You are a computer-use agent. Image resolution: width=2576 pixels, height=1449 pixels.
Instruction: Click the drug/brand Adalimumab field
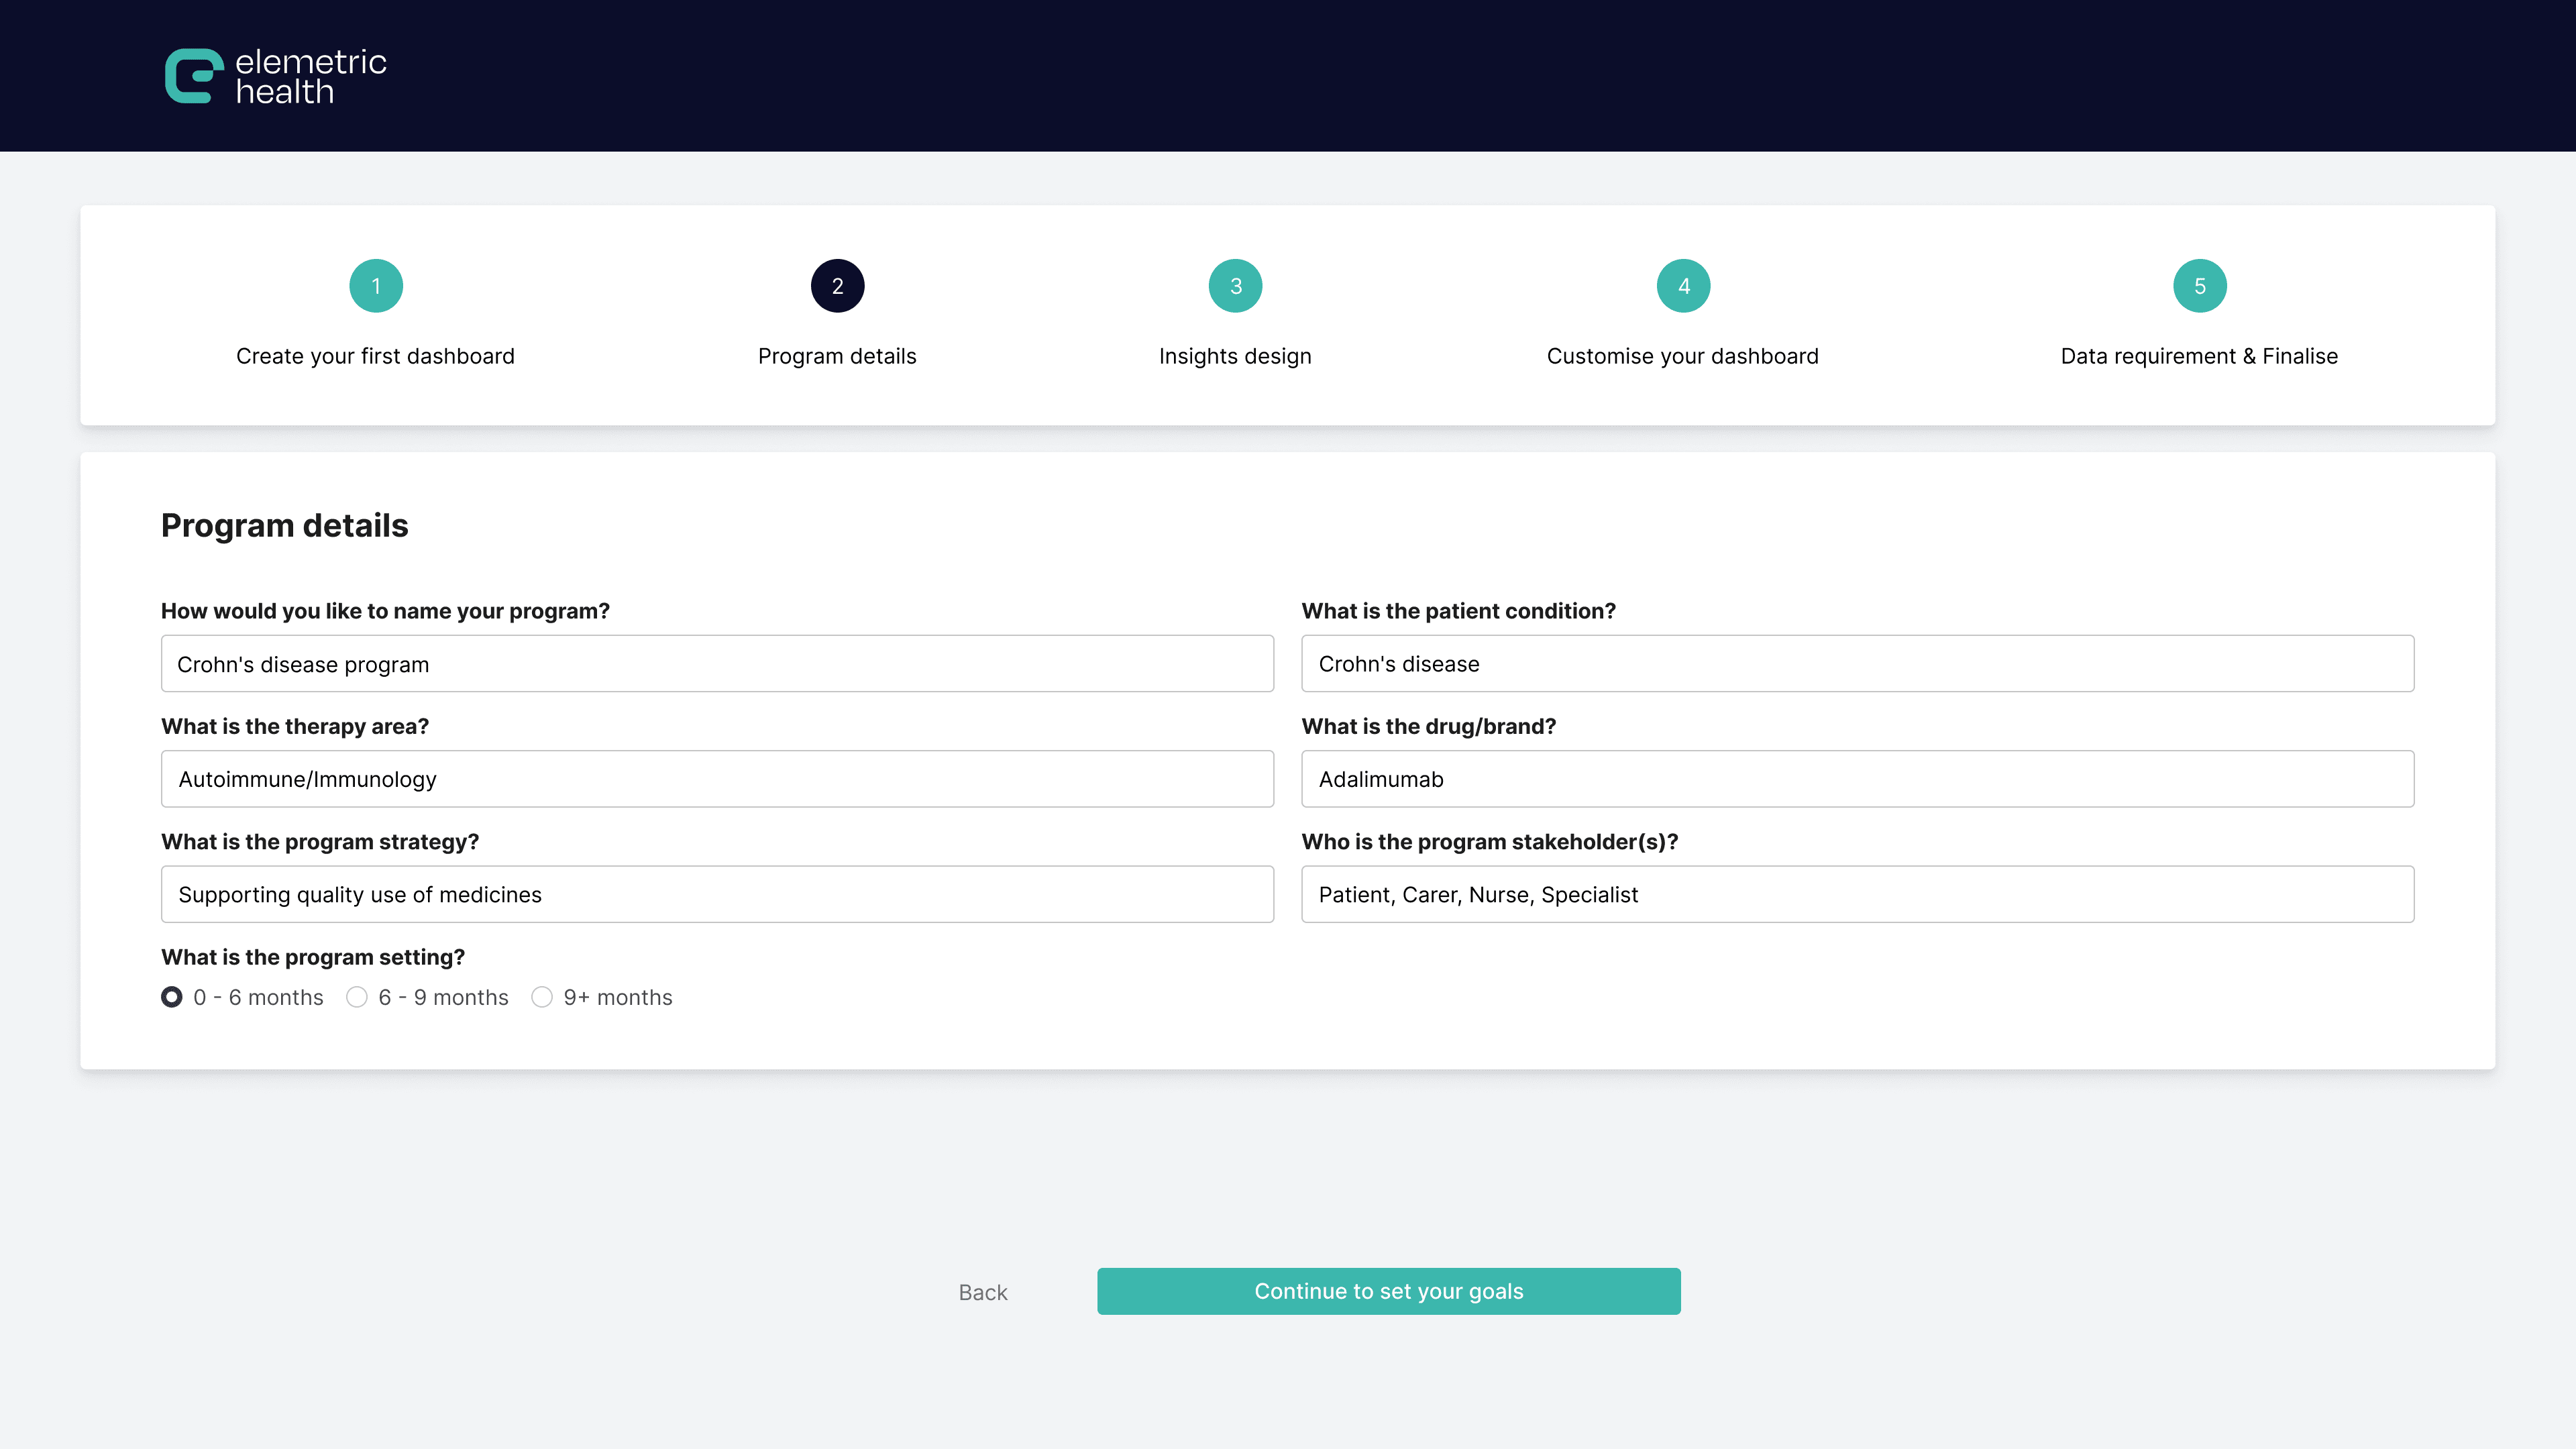tap(1857, 779)
